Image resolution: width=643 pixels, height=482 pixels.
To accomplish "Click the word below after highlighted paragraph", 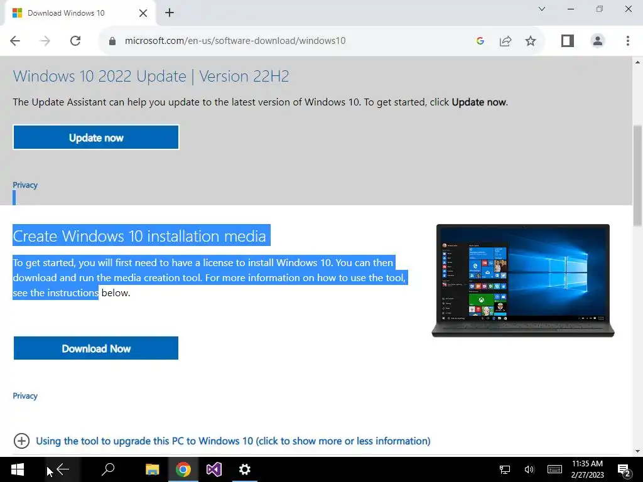I will (114, 293).
